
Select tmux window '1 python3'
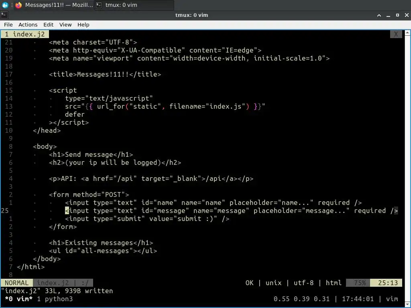pos(55,299)
